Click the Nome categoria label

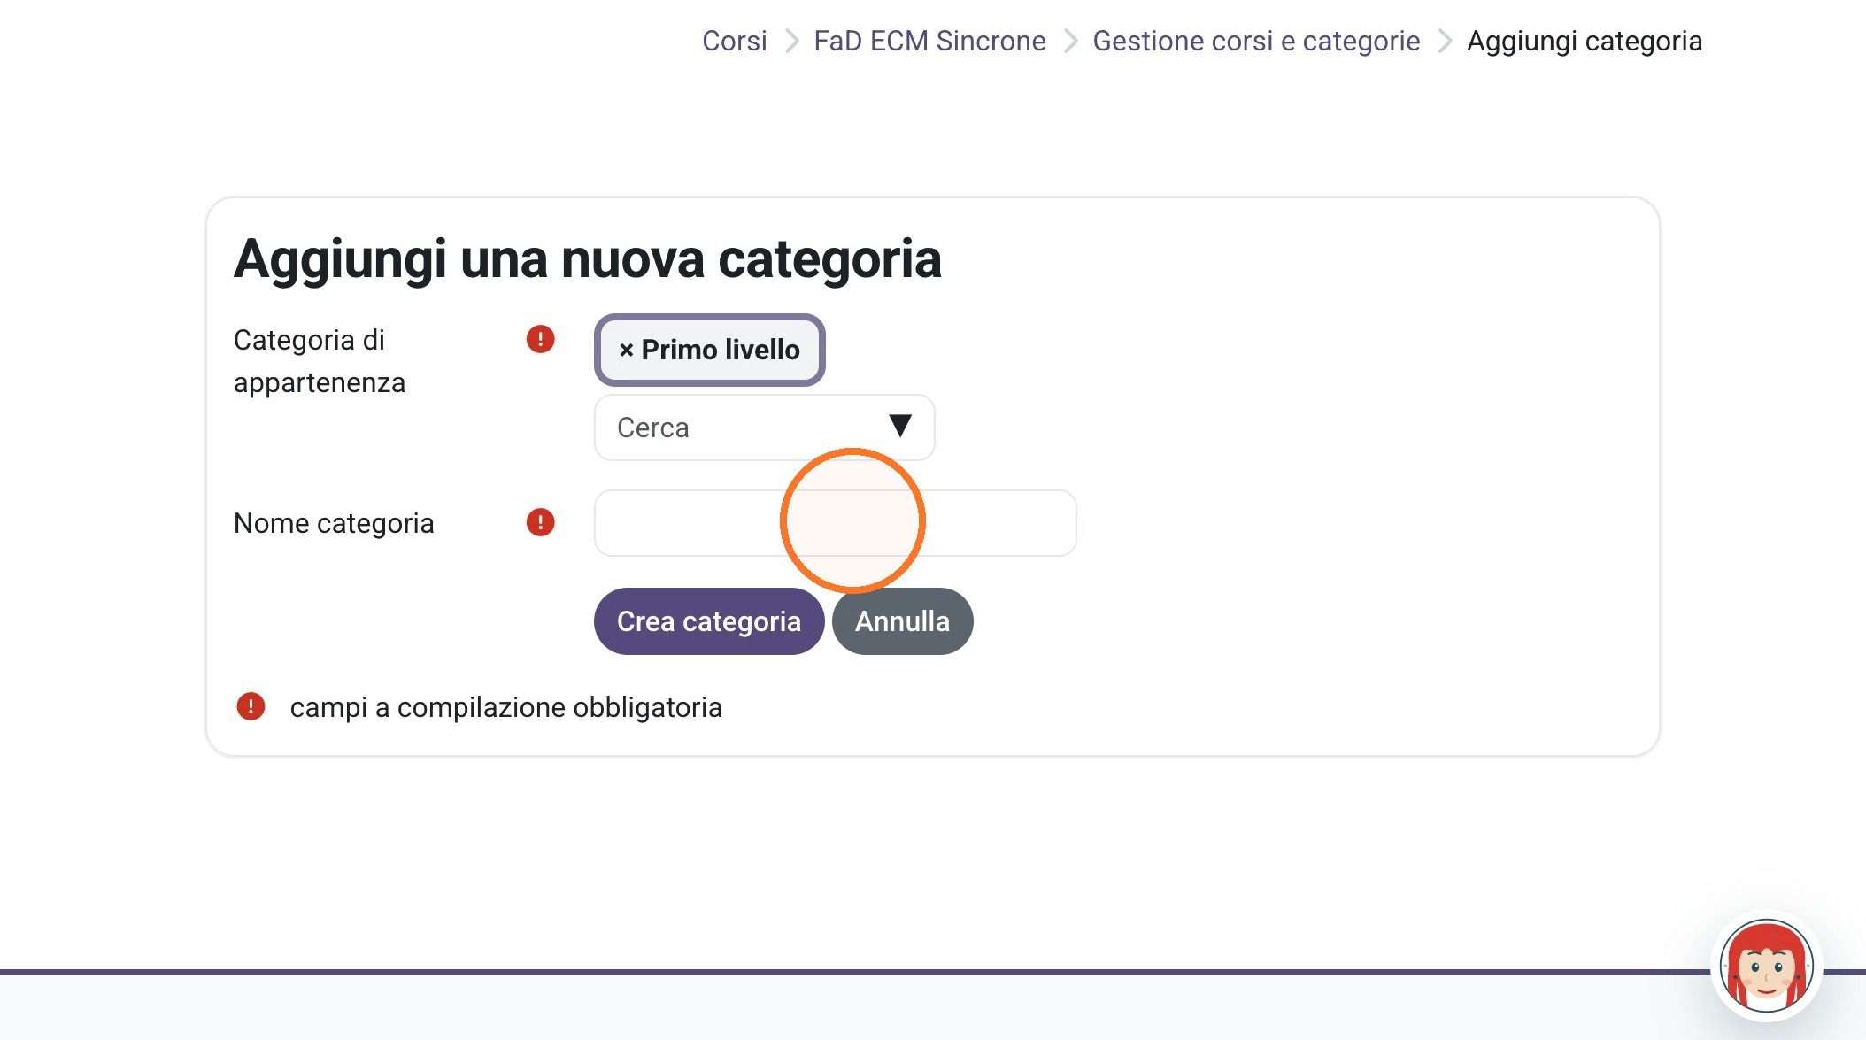point(334,523)
